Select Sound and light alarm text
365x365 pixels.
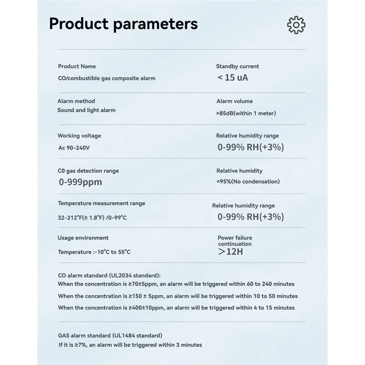(86, 110)
